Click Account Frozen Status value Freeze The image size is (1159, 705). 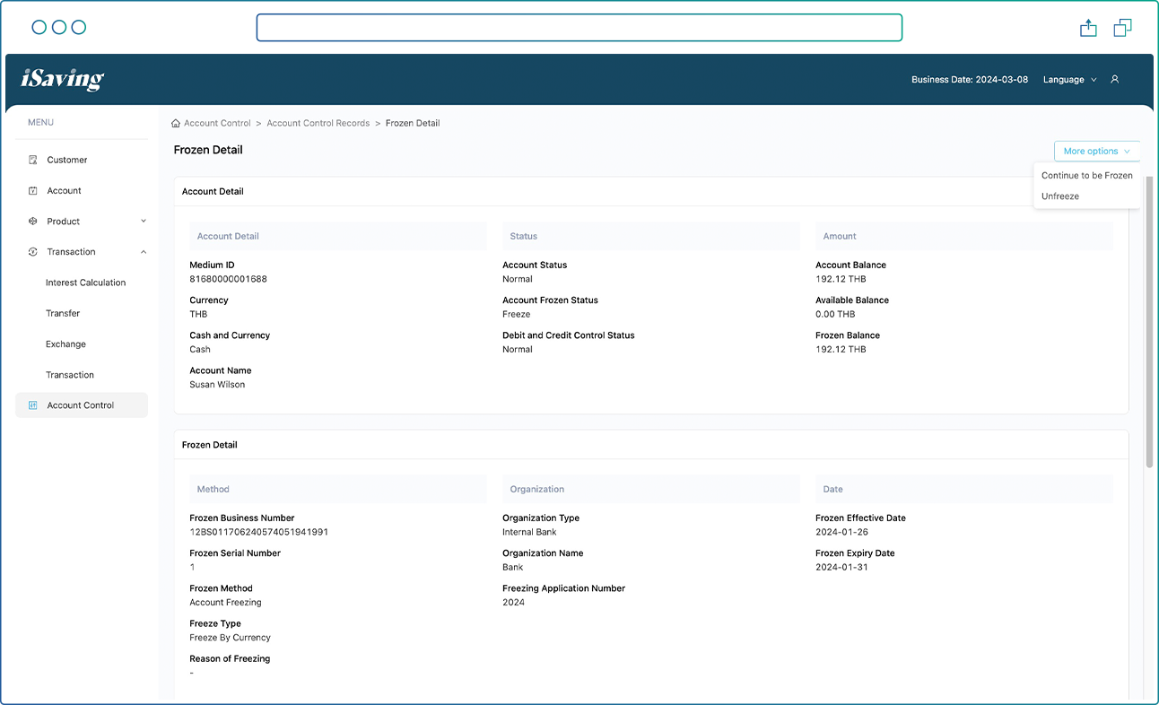coord(516,315)
